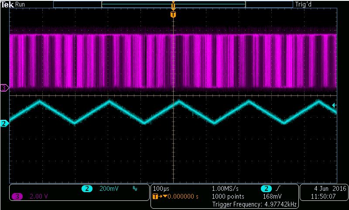Click the orange trigger position T marker

click(173, 15)
